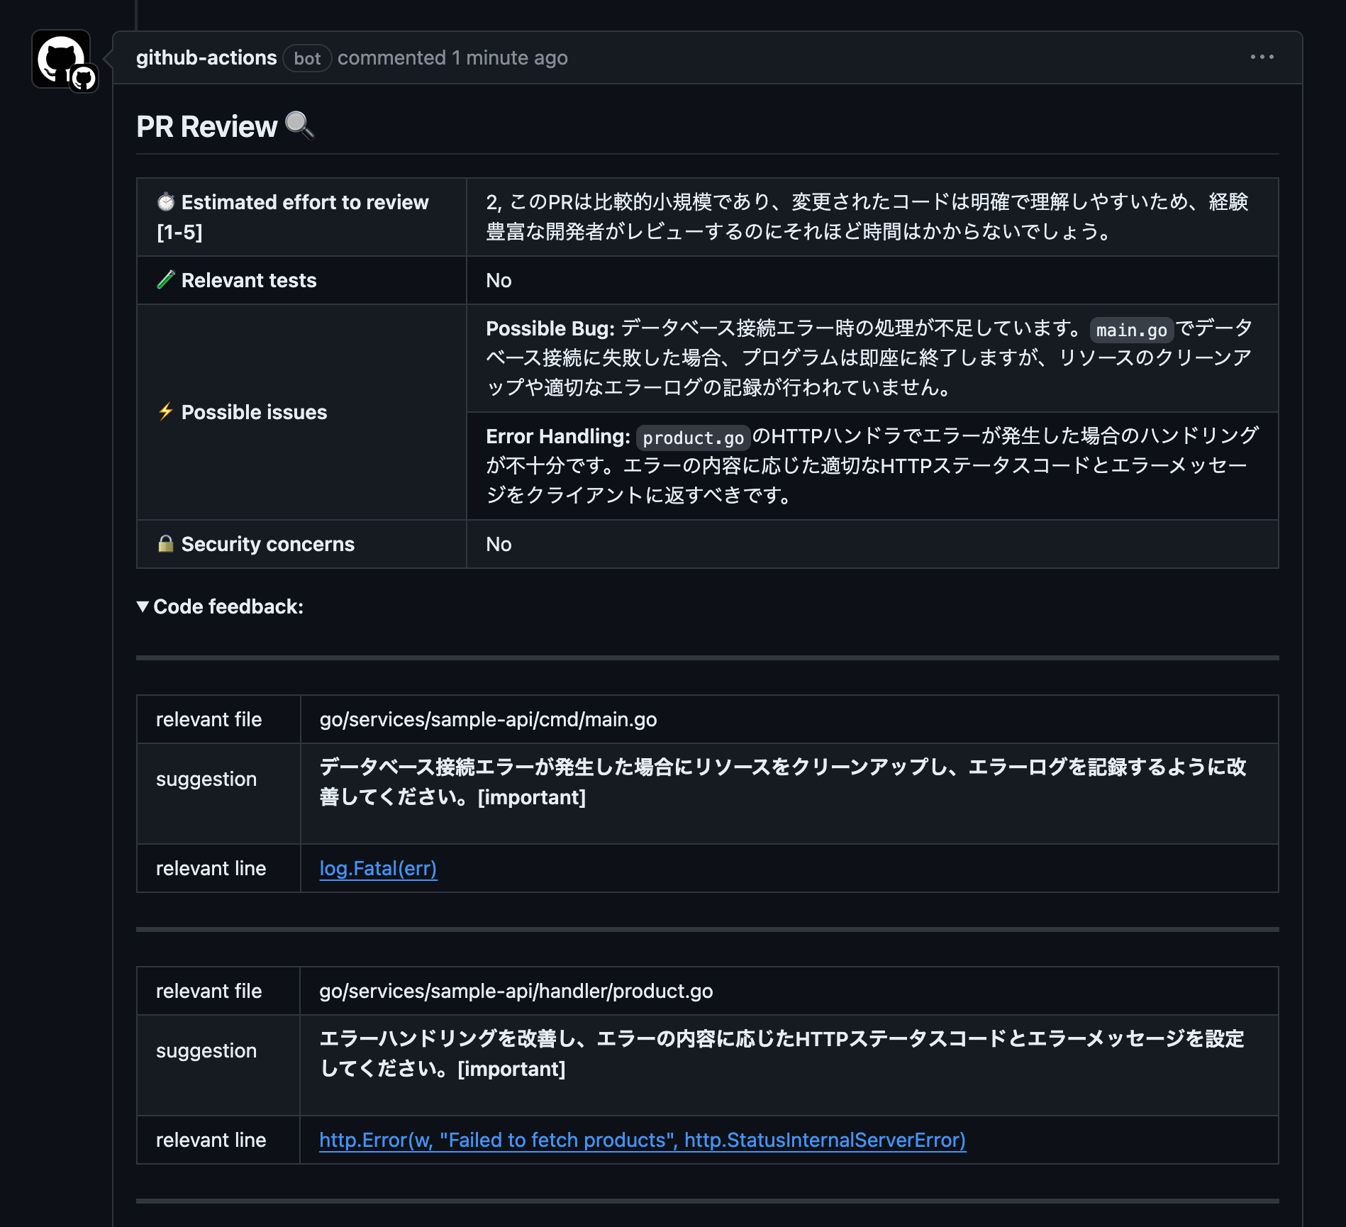Click the Security concerns label
1346x1227 pixels.
[x=267, y=544]
